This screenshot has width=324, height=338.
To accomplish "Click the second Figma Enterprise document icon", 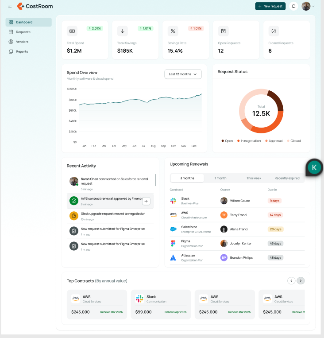I will tap(74, 246).
